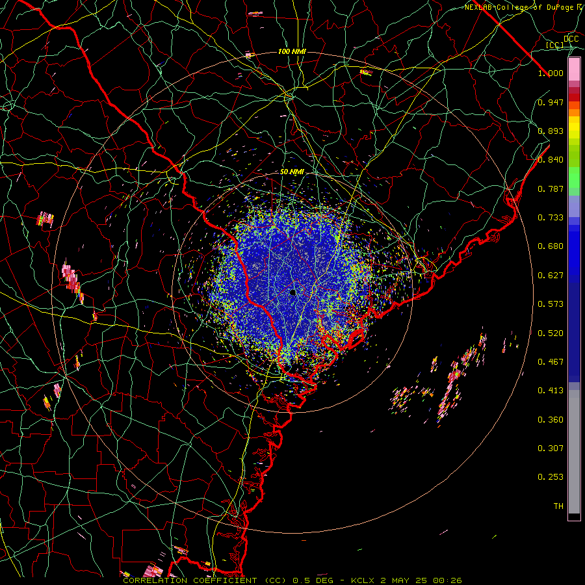The image size is (585, 585).
Task: Click the 0.840 scale value
Action: [x=551, y=160]
